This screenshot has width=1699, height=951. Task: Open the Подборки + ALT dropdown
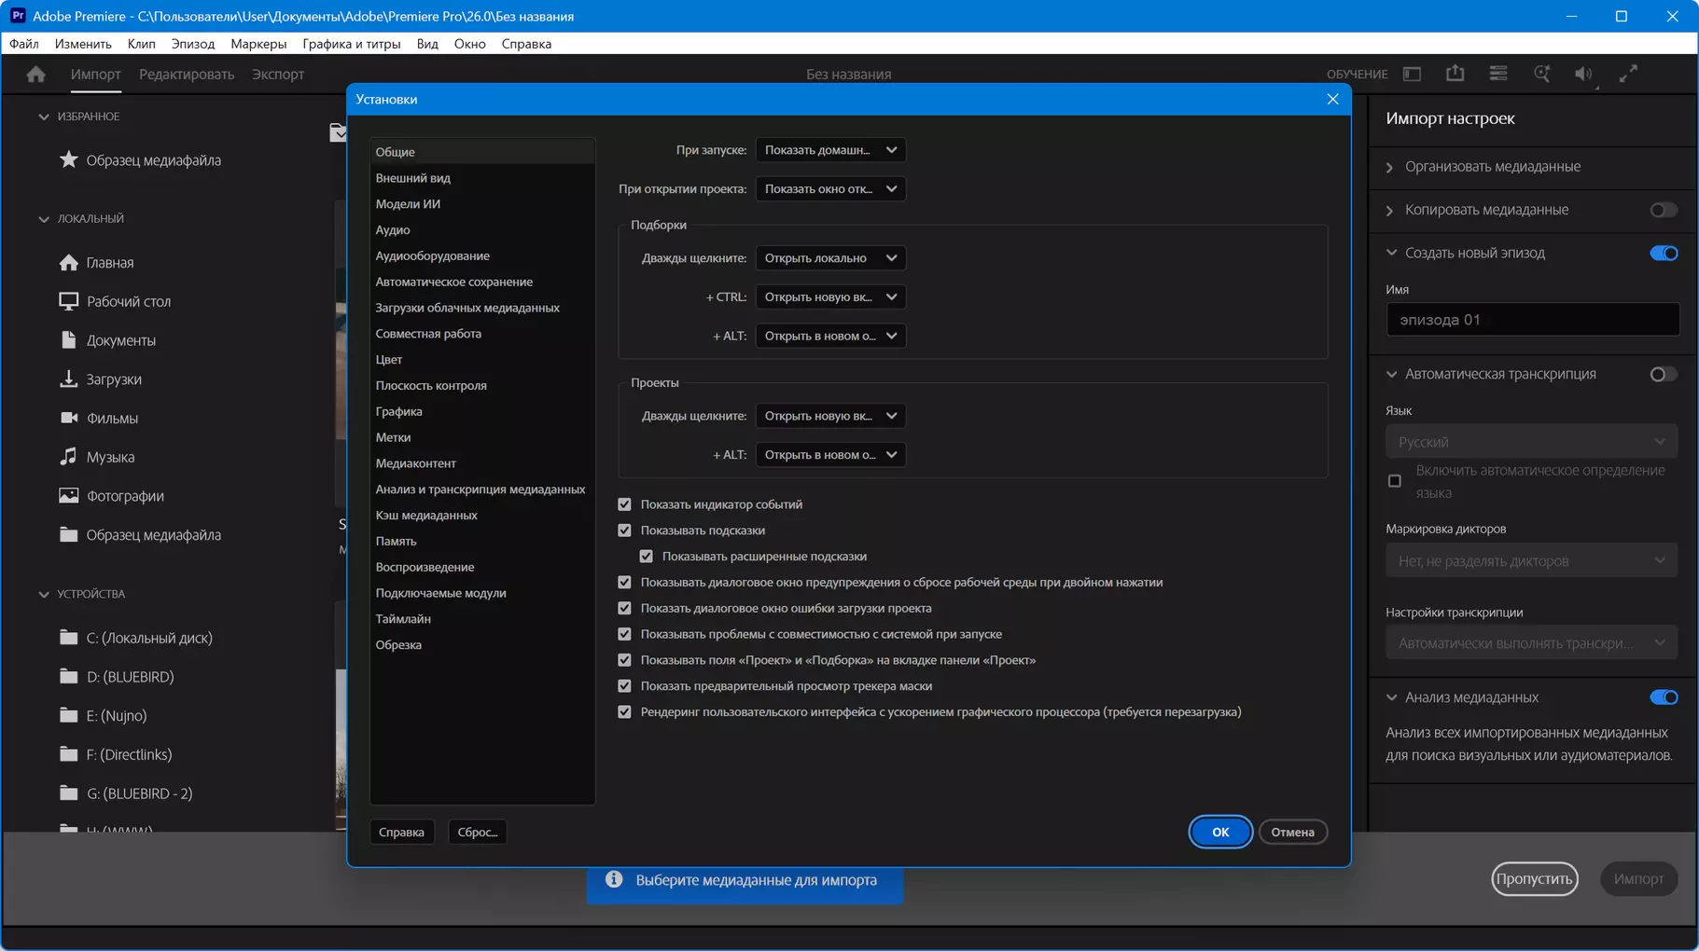(830, 336)
